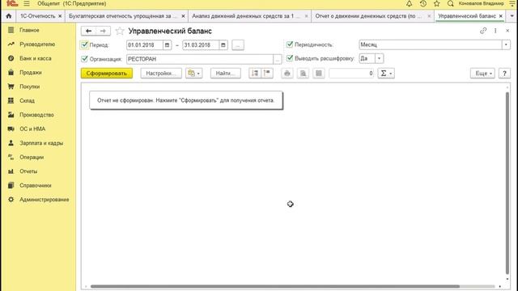Viewport: 518px width, 291px height.
Task: Open calendar for end date
Action: 223,45
